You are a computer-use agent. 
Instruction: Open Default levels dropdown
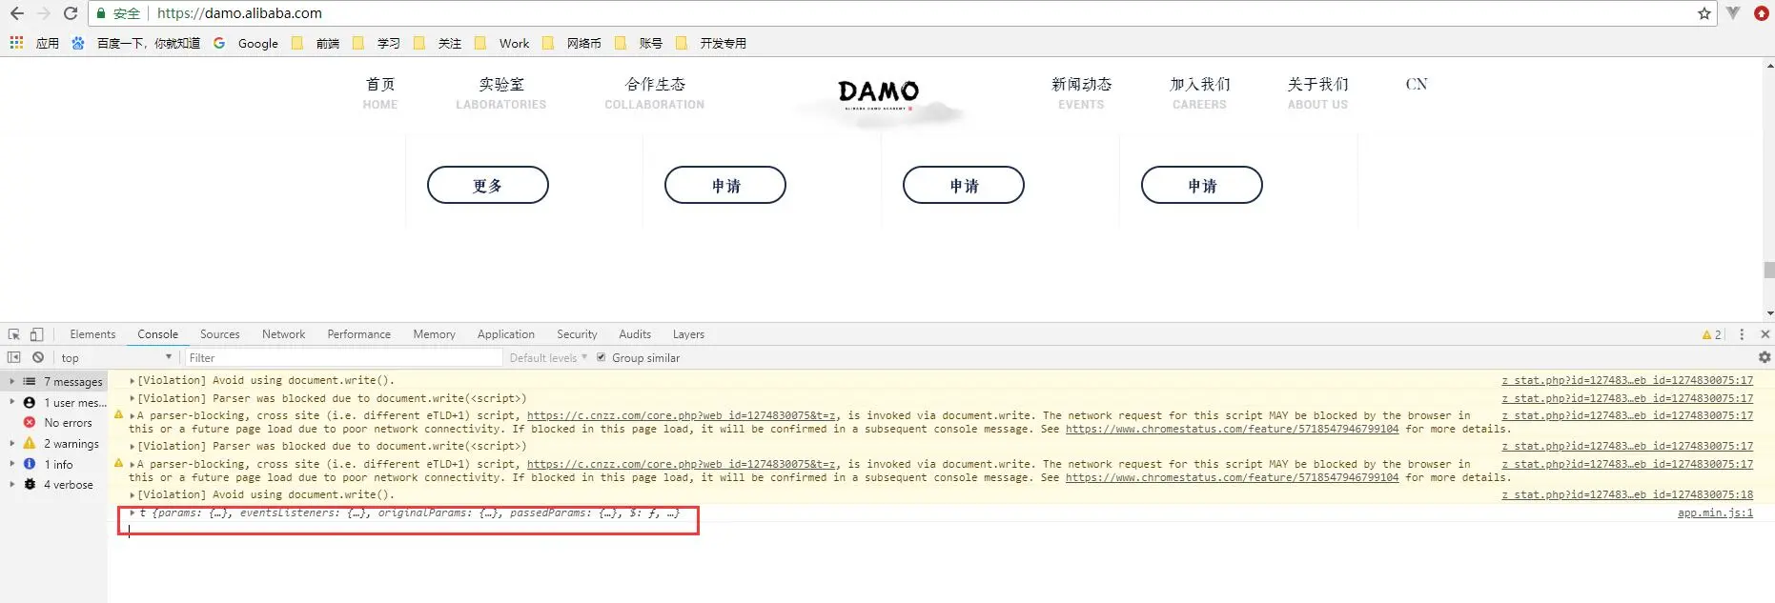(548, 358)
